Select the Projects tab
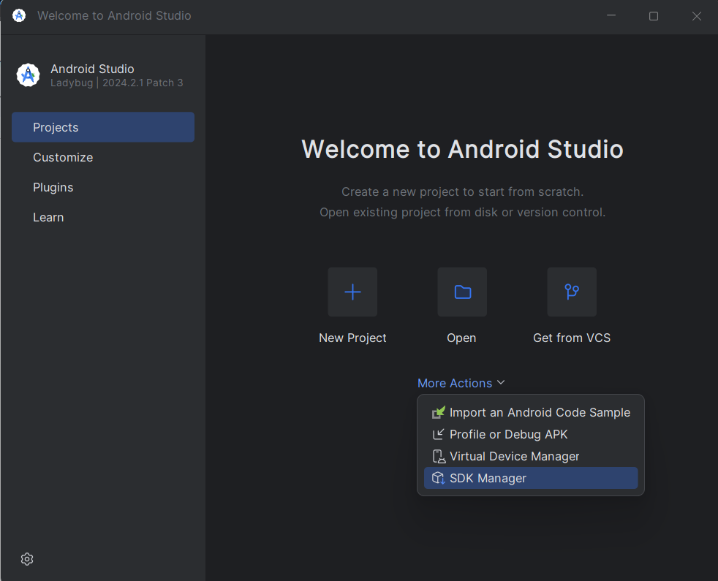This screenshot has width=718, height=581. 103,127
